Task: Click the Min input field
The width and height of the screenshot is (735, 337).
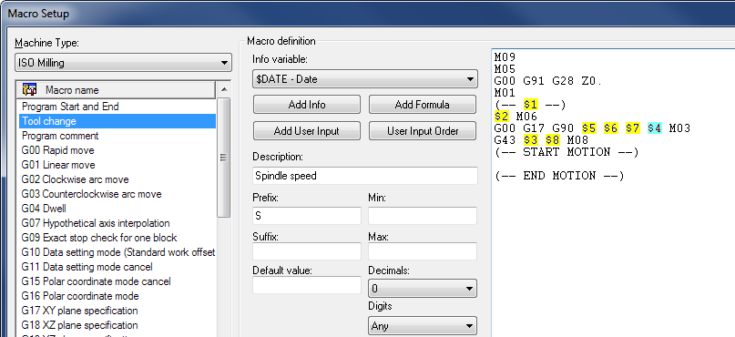Action: coord(423,216)
